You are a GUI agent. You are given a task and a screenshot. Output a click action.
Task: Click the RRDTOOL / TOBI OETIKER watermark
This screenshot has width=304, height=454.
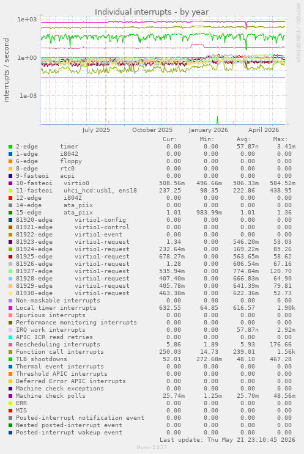tap(298, 32)
